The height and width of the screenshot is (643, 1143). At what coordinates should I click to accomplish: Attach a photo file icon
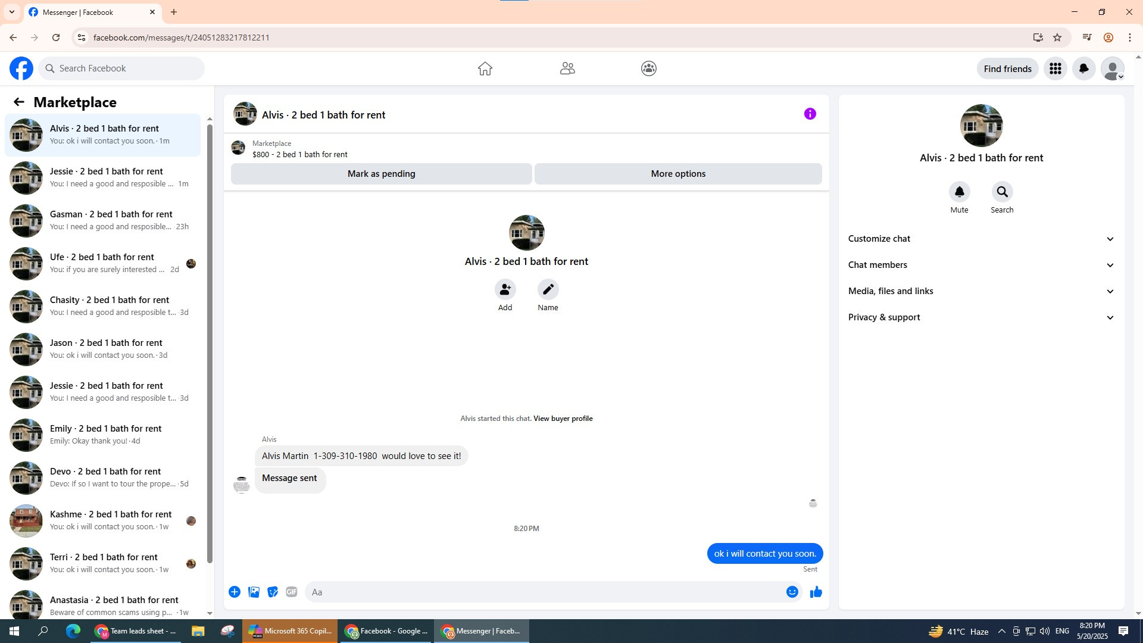(x=254, y=592)
